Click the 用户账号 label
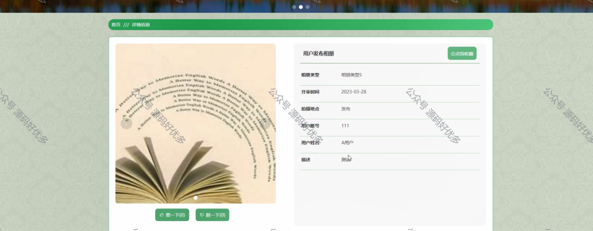This screenshot has height=231, width=593. point(310,126)
